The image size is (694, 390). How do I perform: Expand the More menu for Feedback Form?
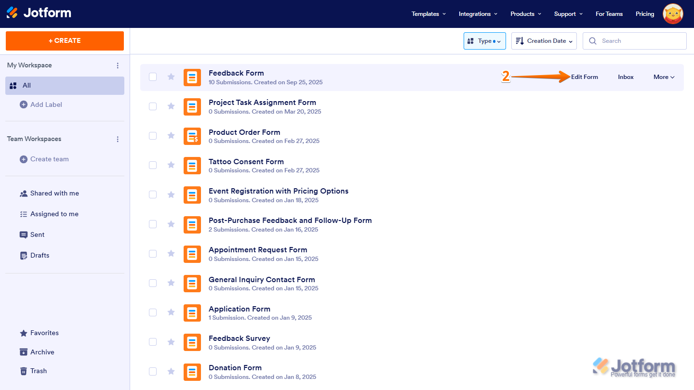pos(664,77)
